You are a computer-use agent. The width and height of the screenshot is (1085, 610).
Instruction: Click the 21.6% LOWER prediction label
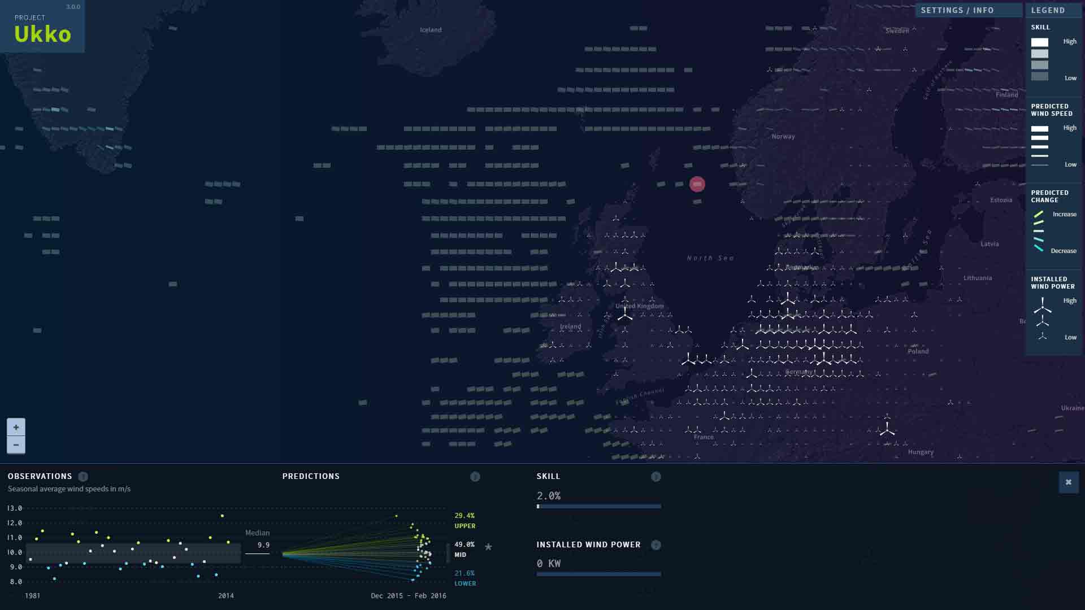[465, 578]
